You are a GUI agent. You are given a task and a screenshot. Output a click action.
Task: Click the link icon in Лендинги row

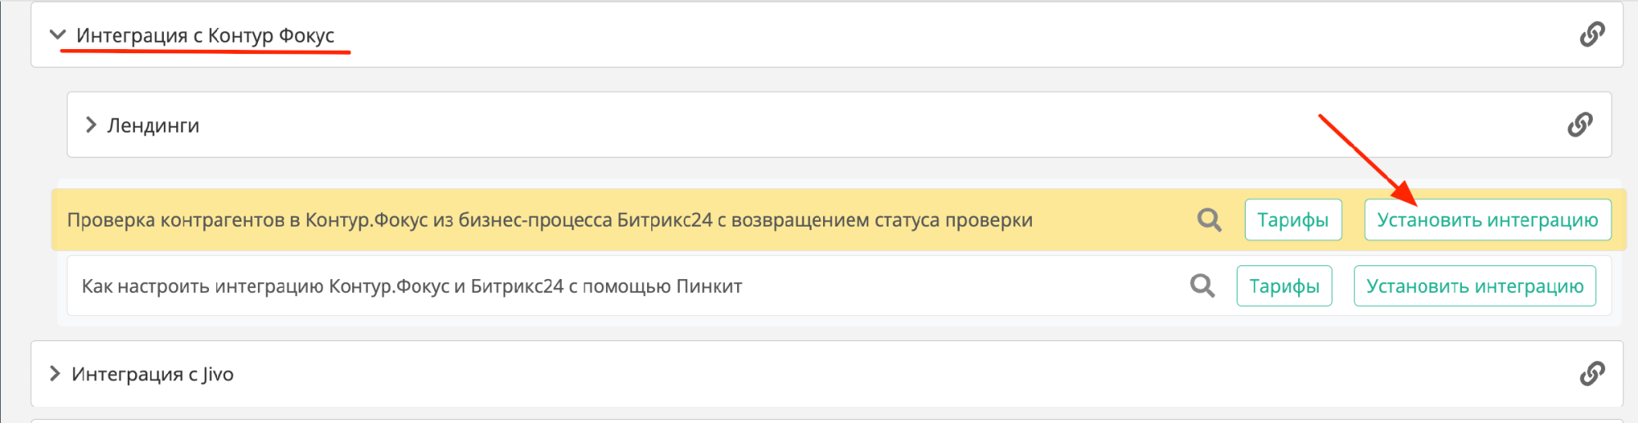(x=1580, y=124)
